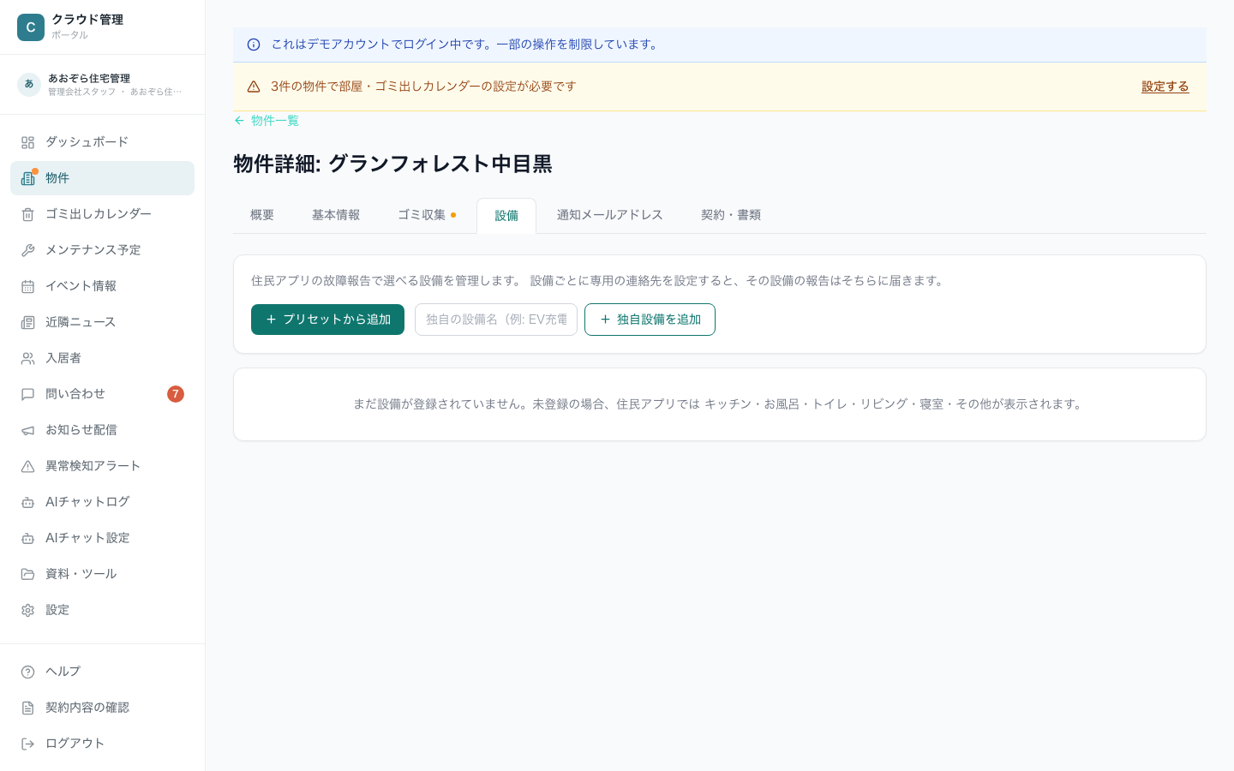This screenshot has height=771, width=1234.
Task: Click the 物件詳細: グランフォレスト中目黒 heading
Action: [x=392, y=164]
